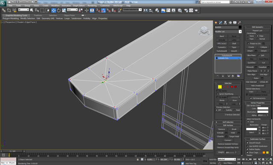The width and height of the screenshot is (273, 165).
Task: Toggle the Split checkbox
Action: pos(259,55)
